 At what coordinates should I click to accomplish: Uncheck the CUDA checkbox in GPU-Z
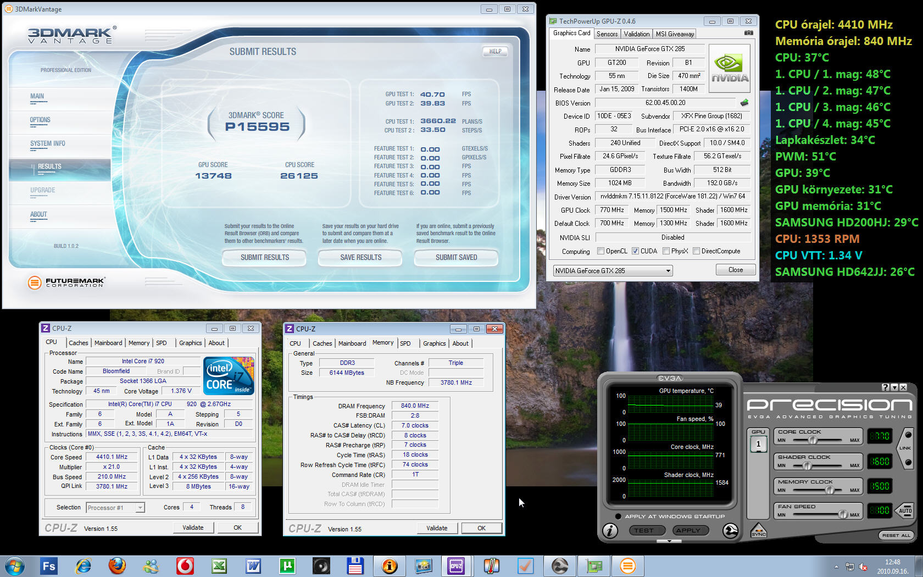click(635, 251)
